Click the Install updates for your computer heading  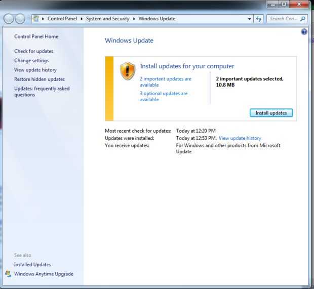pyautogui.click(x=187, y=66)
